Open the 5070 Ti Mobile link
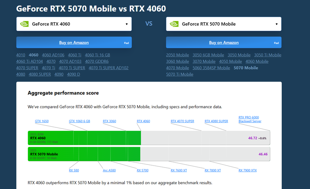This screenshot has height=189, width=310. 180,74
